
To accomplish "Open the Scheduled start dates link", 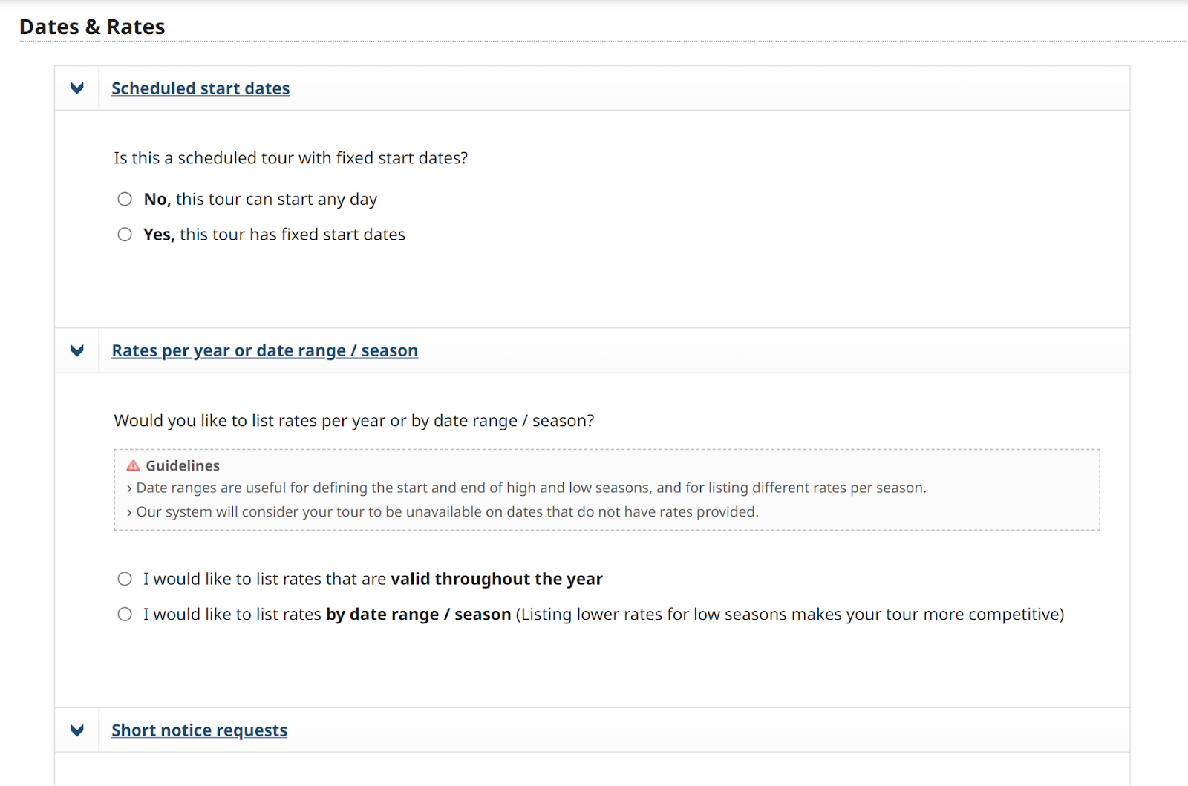I will coord(200,88).
